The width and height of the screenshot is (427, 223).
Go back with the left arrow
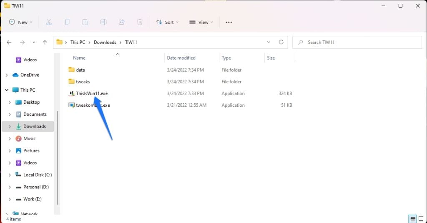pyautogui.click(x=9, y=42)
